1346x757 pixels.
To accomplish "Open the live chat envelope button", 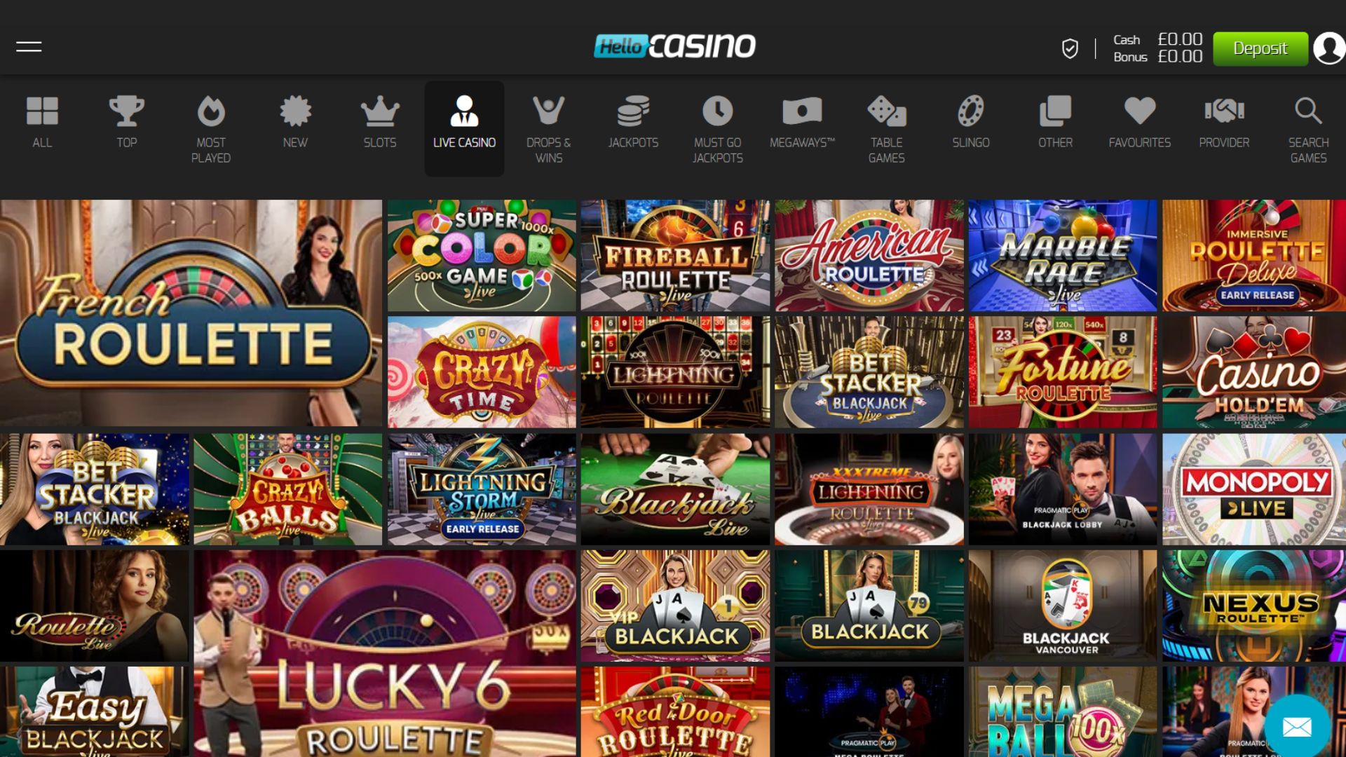I will pyautogui.click(x=1297, y=727).
